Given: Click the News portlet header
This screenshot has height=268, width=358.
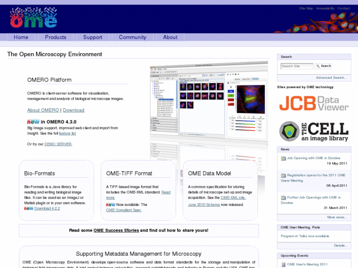Looking at the screenshot, I should point(314,149).
